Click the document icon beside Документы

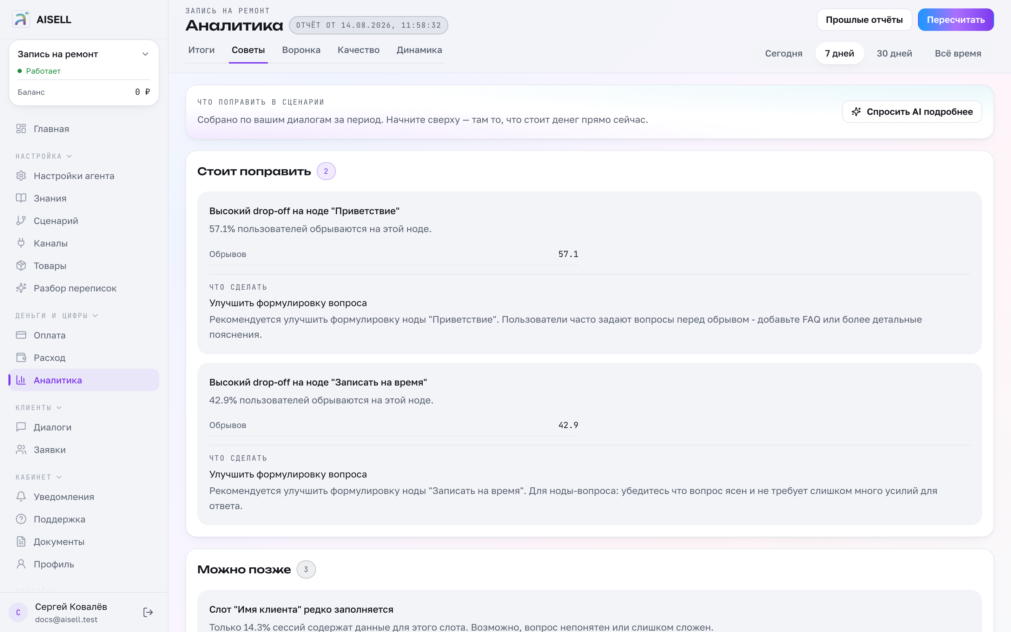[21, 542]
